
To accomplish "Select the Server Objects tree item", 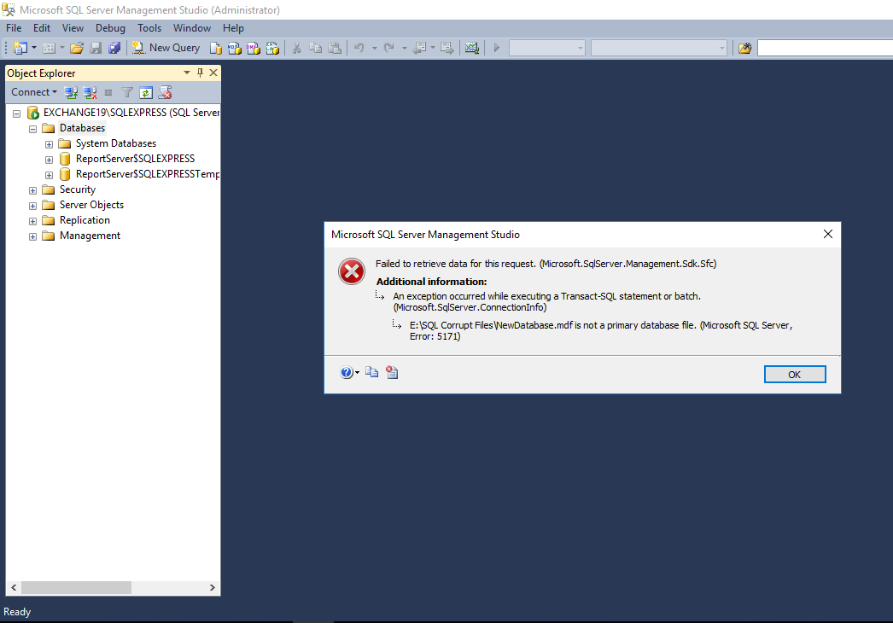I will click(91, 205).
